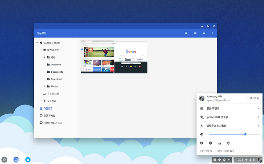Image resolution: width=264 pixels, height=164 pixels.
Task: Open the AZ sort options
Action: coord(204,33)
